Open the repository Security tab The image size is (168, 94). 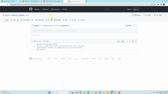(73, 20)
